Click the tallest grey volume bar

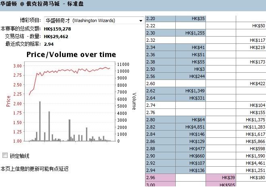[x=40, y=121]
